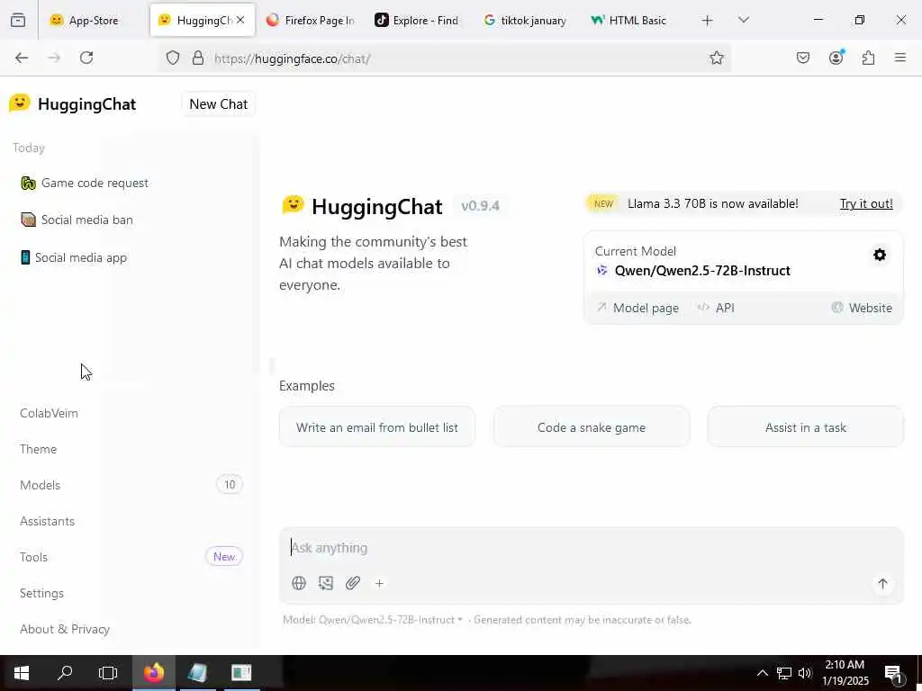The height and width of the screenshot is (691, 922).
Task: Bookmark this page with star icon
Action: click(x=716, y=58)
